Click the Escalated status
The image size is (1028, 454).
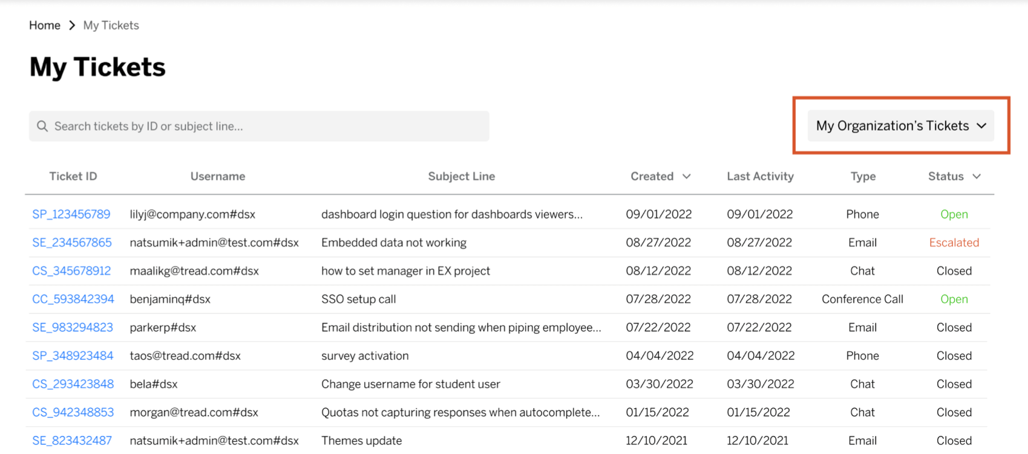[954, 243]
